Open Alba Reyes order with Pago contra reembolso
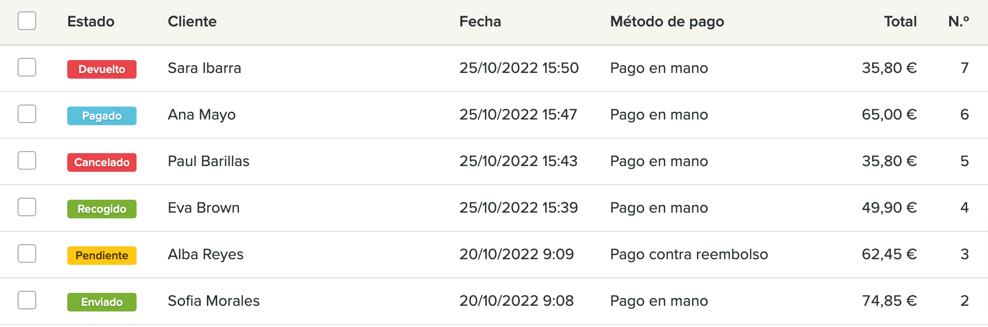Image resolution: width=988 pixels, height=327 pixels. (x=494, y=255)
